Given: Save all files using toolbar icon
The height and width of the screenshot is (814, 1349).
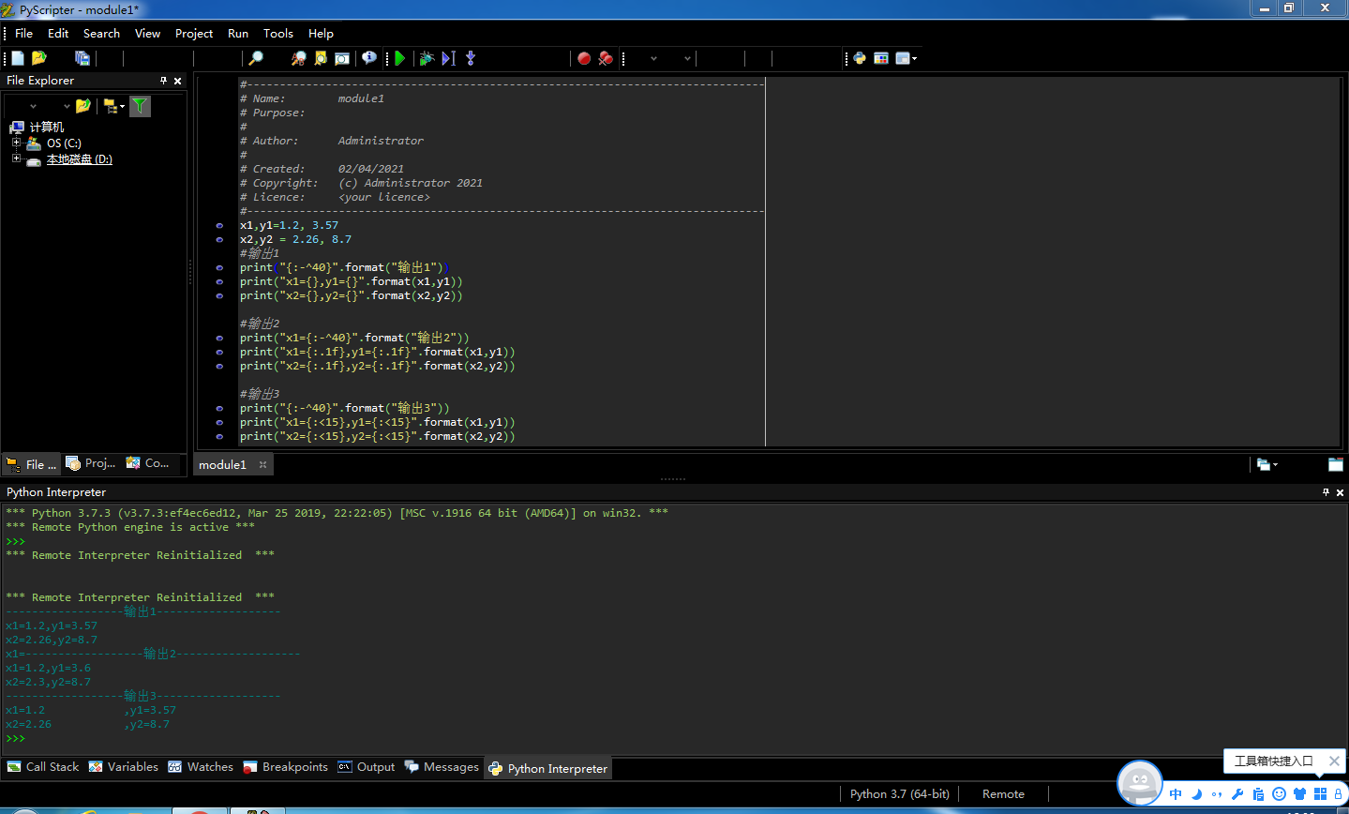Looking at the screenshot, I should pos(82,58).
